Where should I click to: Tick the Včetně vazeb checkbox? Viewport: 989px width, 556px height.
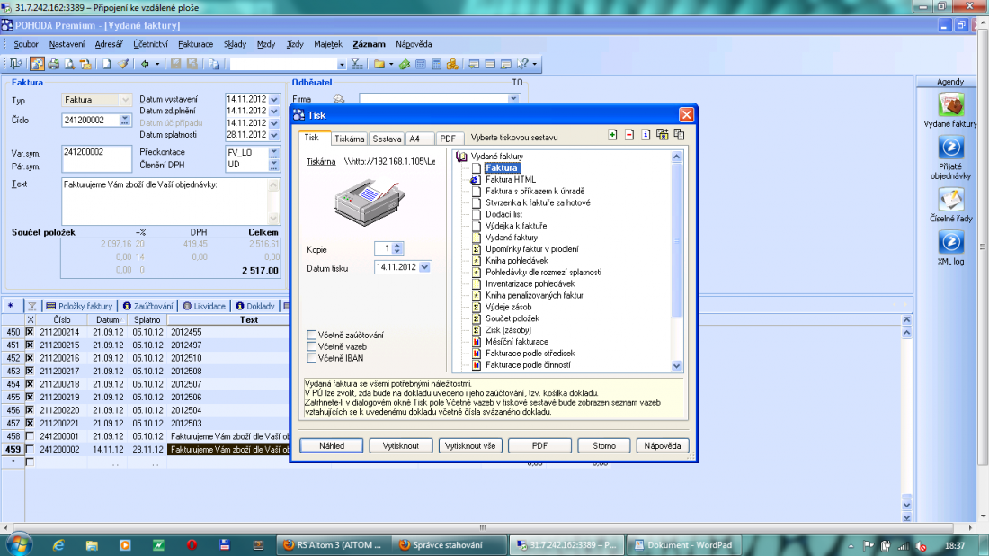[x=312, y=346]
